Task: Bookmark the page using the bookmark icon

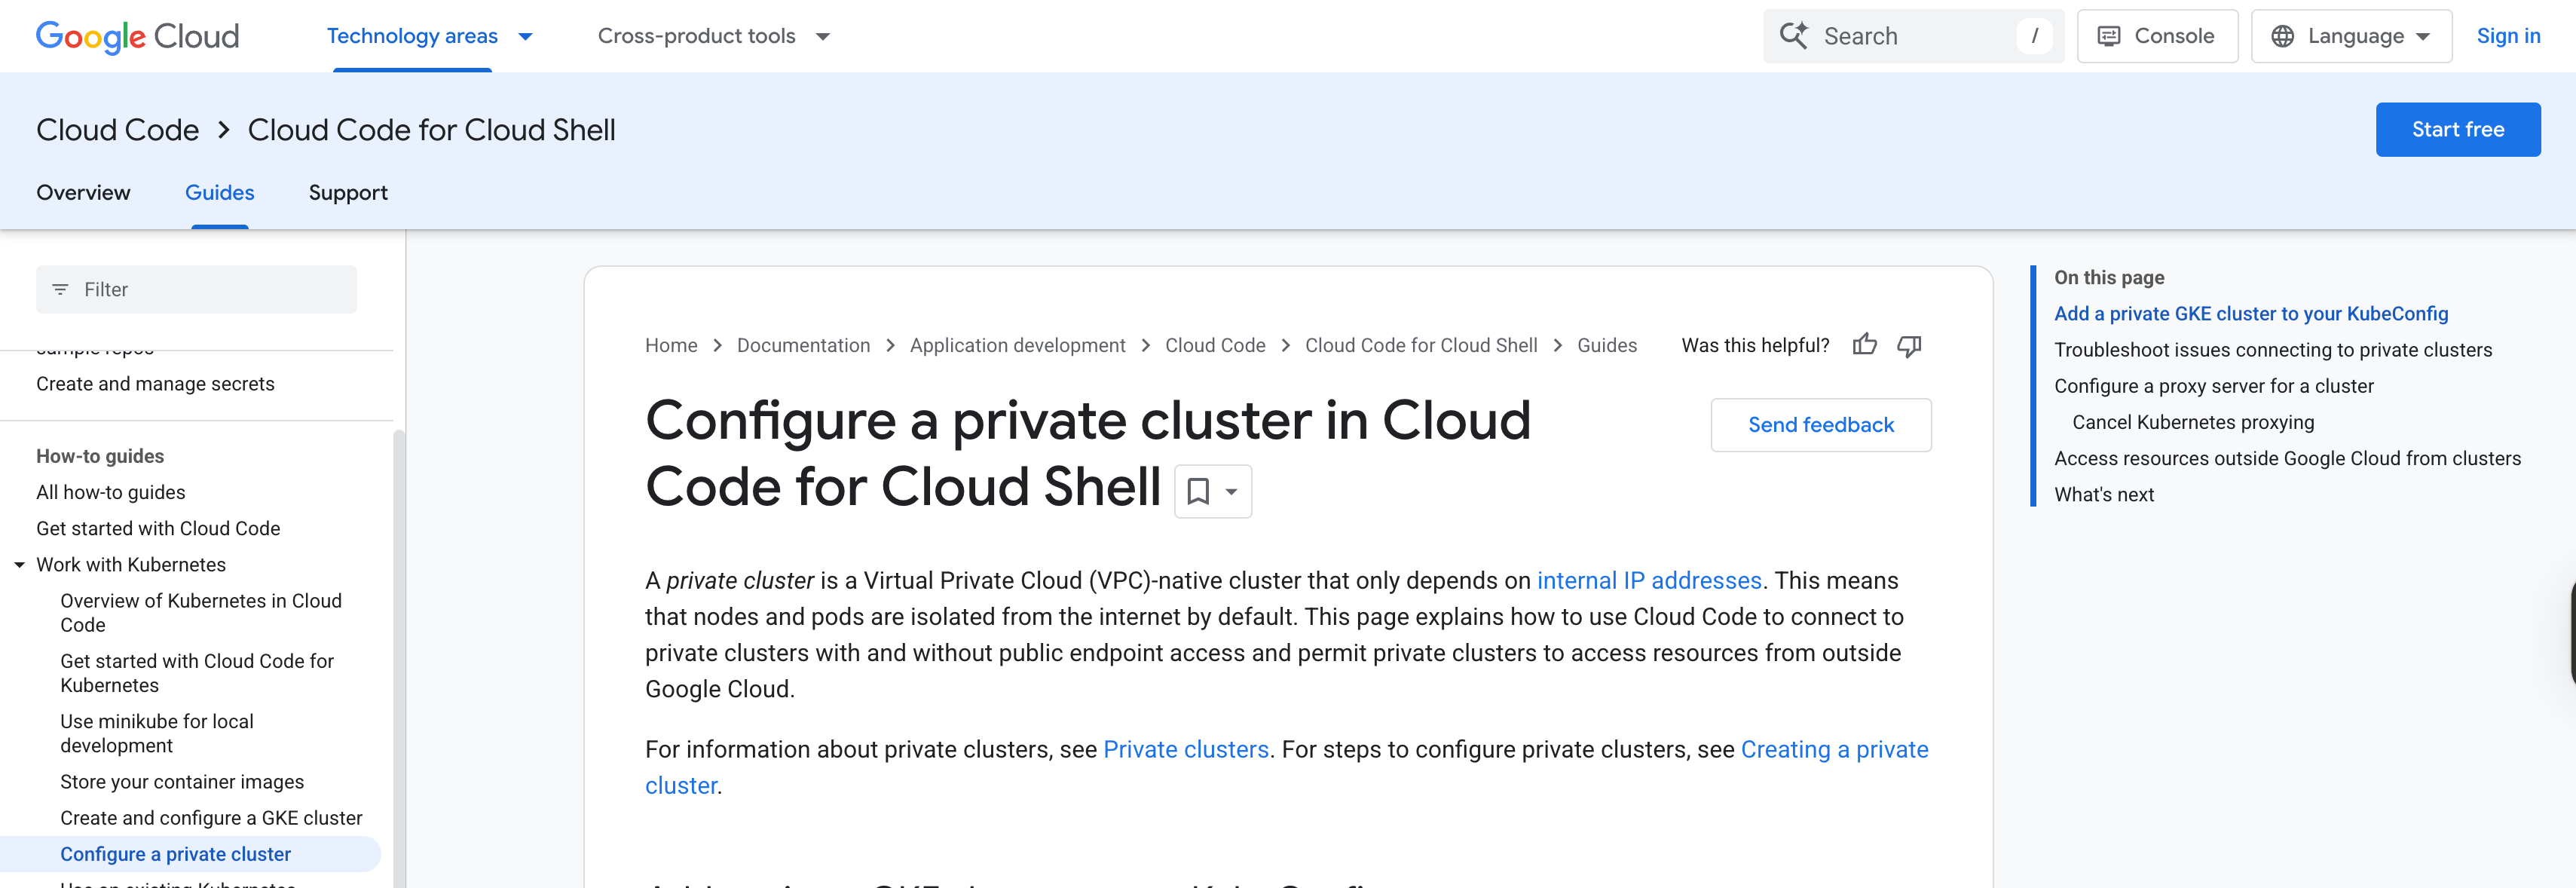Action: [x=1199, y=491]
